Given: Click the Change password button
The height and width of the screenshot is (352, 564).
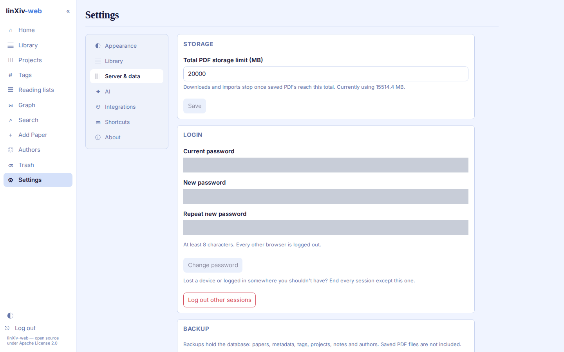Looking at the screenshot, I should 213,265.
